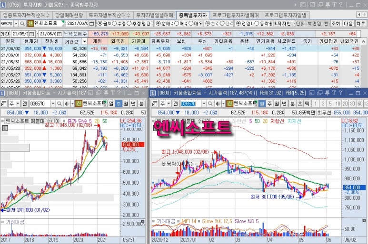Click help icon in right 키움종합차트 title bar

pyautogui.click(x=340, y=93)
